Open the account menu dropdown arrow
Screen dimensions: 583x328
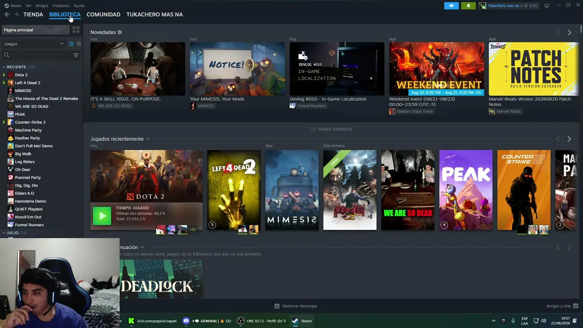point(521,5)
